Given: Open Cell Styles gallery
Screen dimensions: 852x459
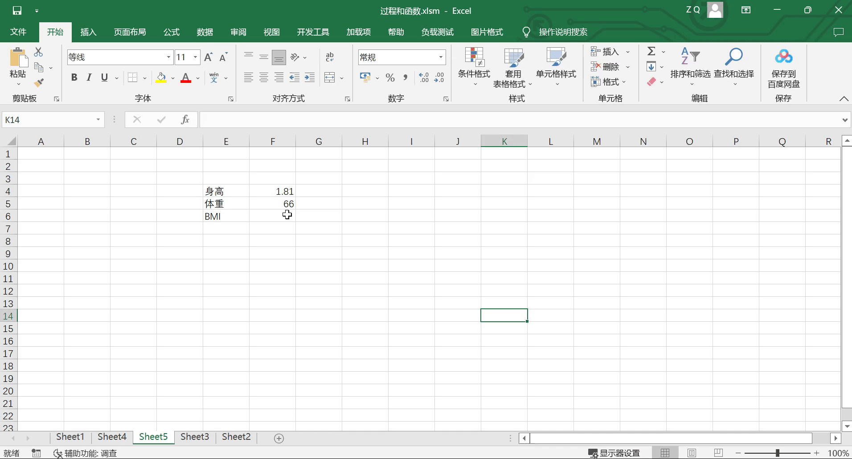Looking at the screenshot, I should pyautogui.click(x=556, y=67).
